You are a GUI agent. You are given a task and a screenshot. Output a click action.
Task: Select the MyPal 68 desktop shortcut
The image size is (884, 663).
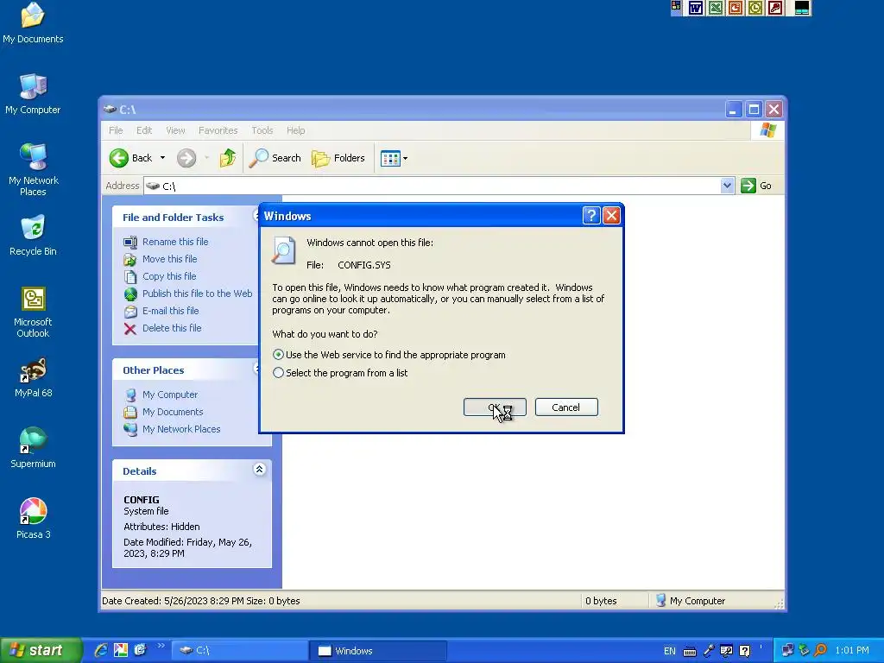(33, 377)
